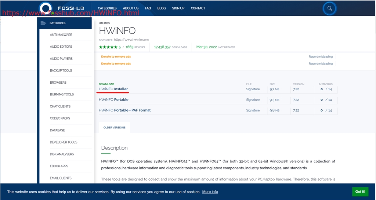Click the Description heading
The width and height of the screenshot is (376, 200).
click(115, 148)
